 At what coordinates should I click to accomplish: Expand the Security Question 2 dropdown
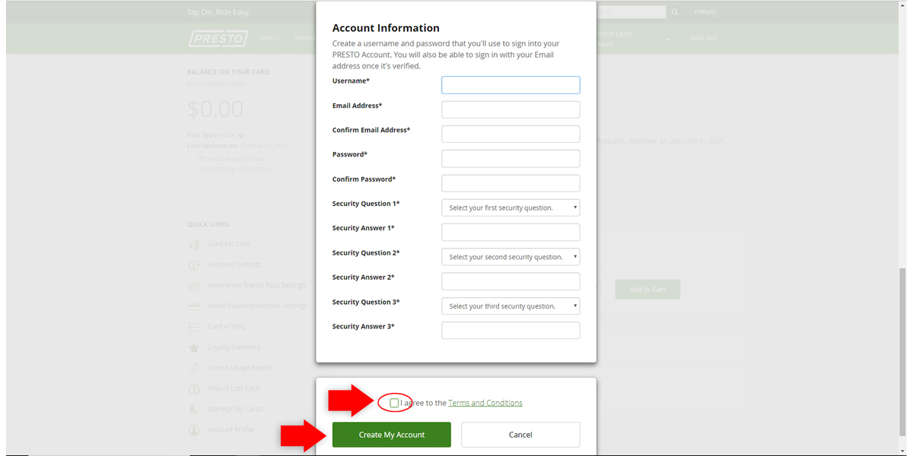(511, 257)
